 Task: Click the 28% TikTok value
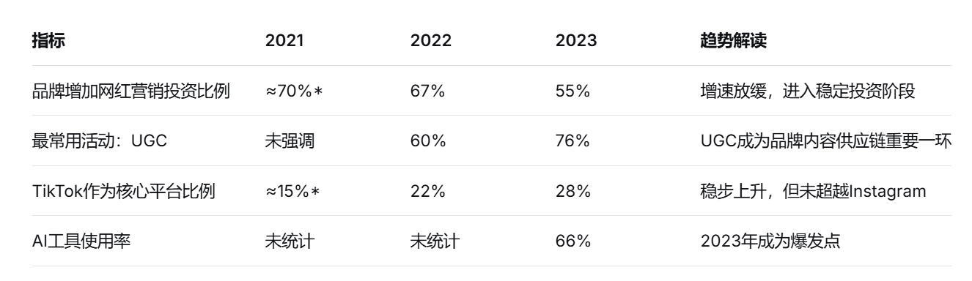[x=573, y=190]
